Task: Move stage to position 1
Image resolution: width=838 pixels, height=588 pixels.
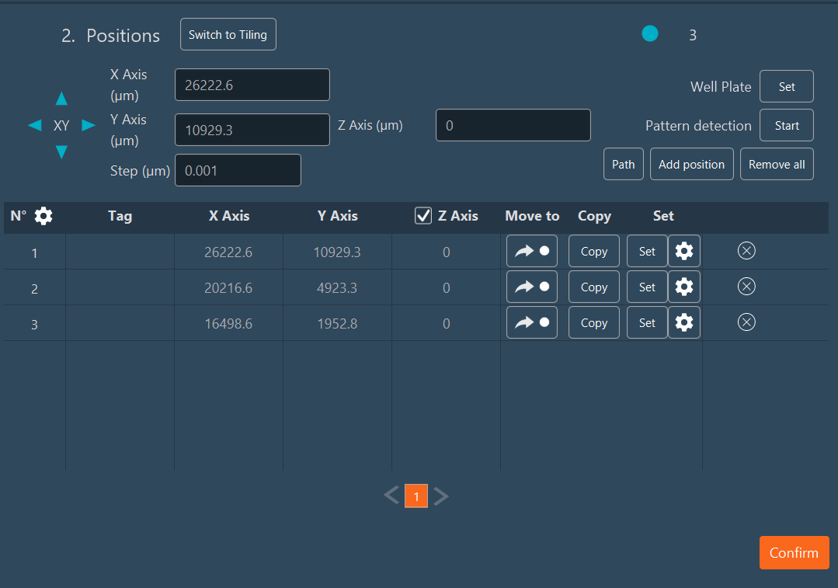Action: pyautogui.click(x=531, y=251)
